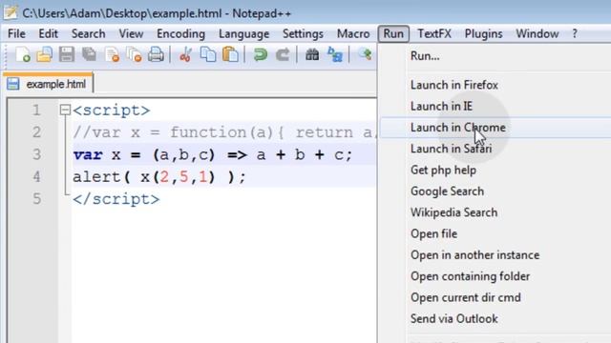The image size is (611, 343).
Task: Click the opening <script> tag text
Action: coord(112,111)
